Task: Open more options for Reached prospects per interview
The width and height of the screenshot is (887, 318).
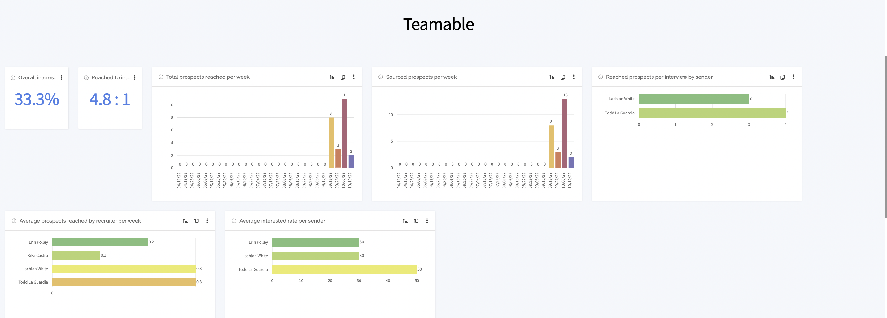Action: 794,77
